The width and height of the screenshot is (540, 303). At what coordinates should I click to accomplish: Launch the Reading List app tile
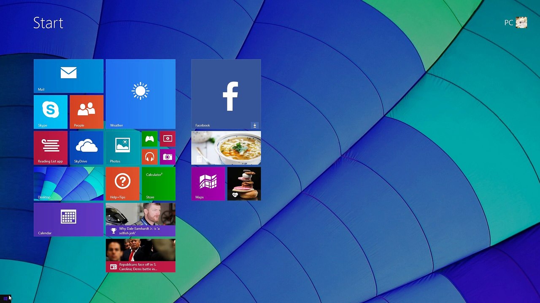(x=51, y=148)
